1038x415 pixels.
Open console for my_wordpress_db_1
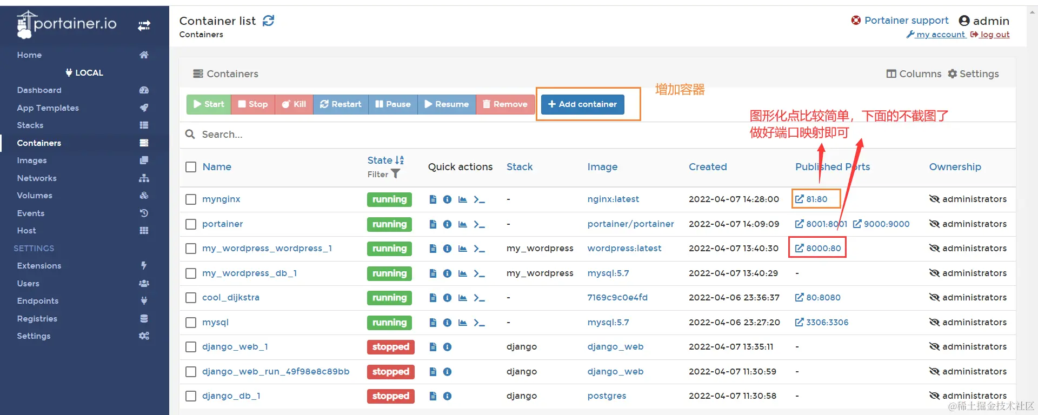(479, 273)
